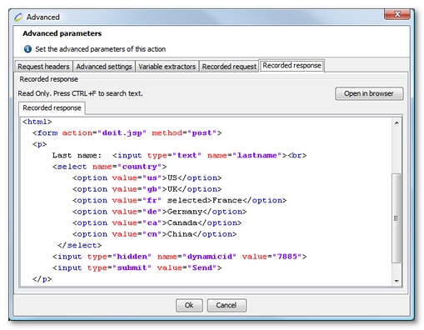This screenshot has height=330, width=424.
Task: Click the blue info icon
Action: click(x=27, y=49)
